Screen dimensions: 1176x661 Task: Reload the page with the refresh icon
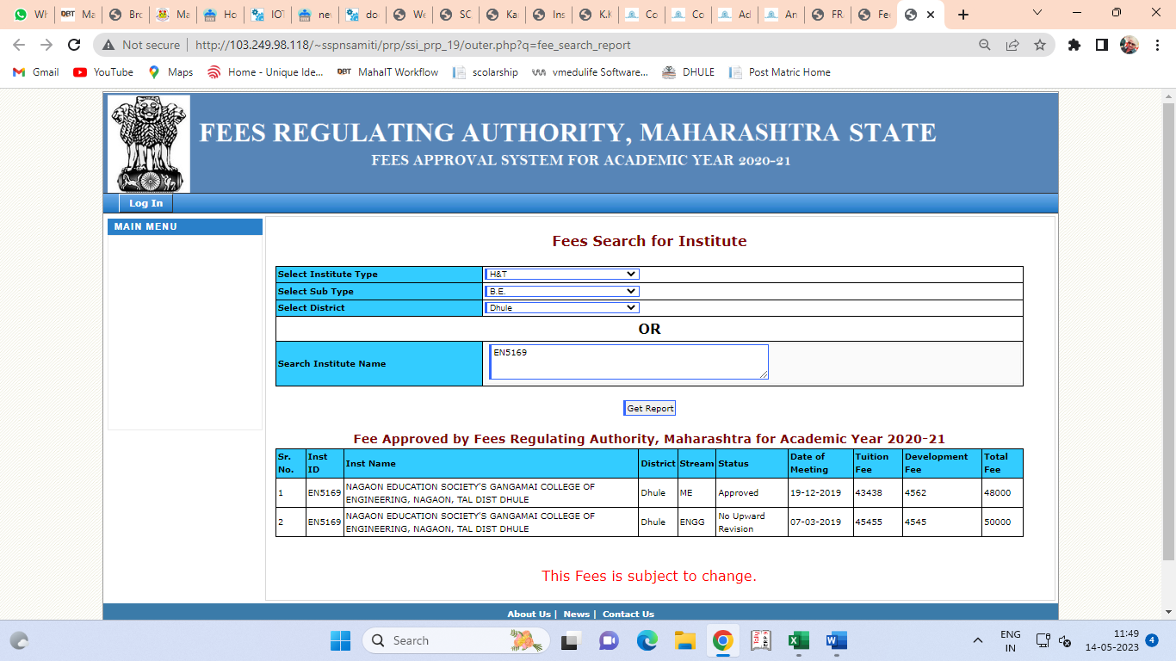pyautogui.click(x=75, y=45)
